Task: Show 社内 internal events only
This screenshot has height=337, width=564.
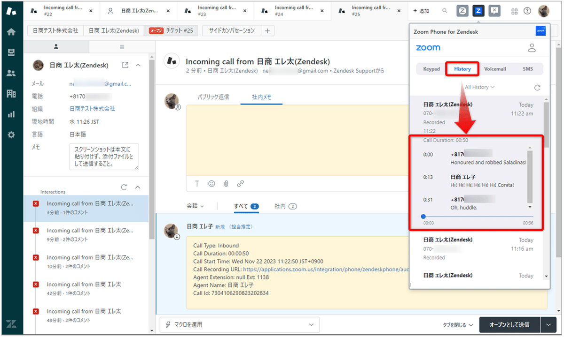Action: (286, 206)
